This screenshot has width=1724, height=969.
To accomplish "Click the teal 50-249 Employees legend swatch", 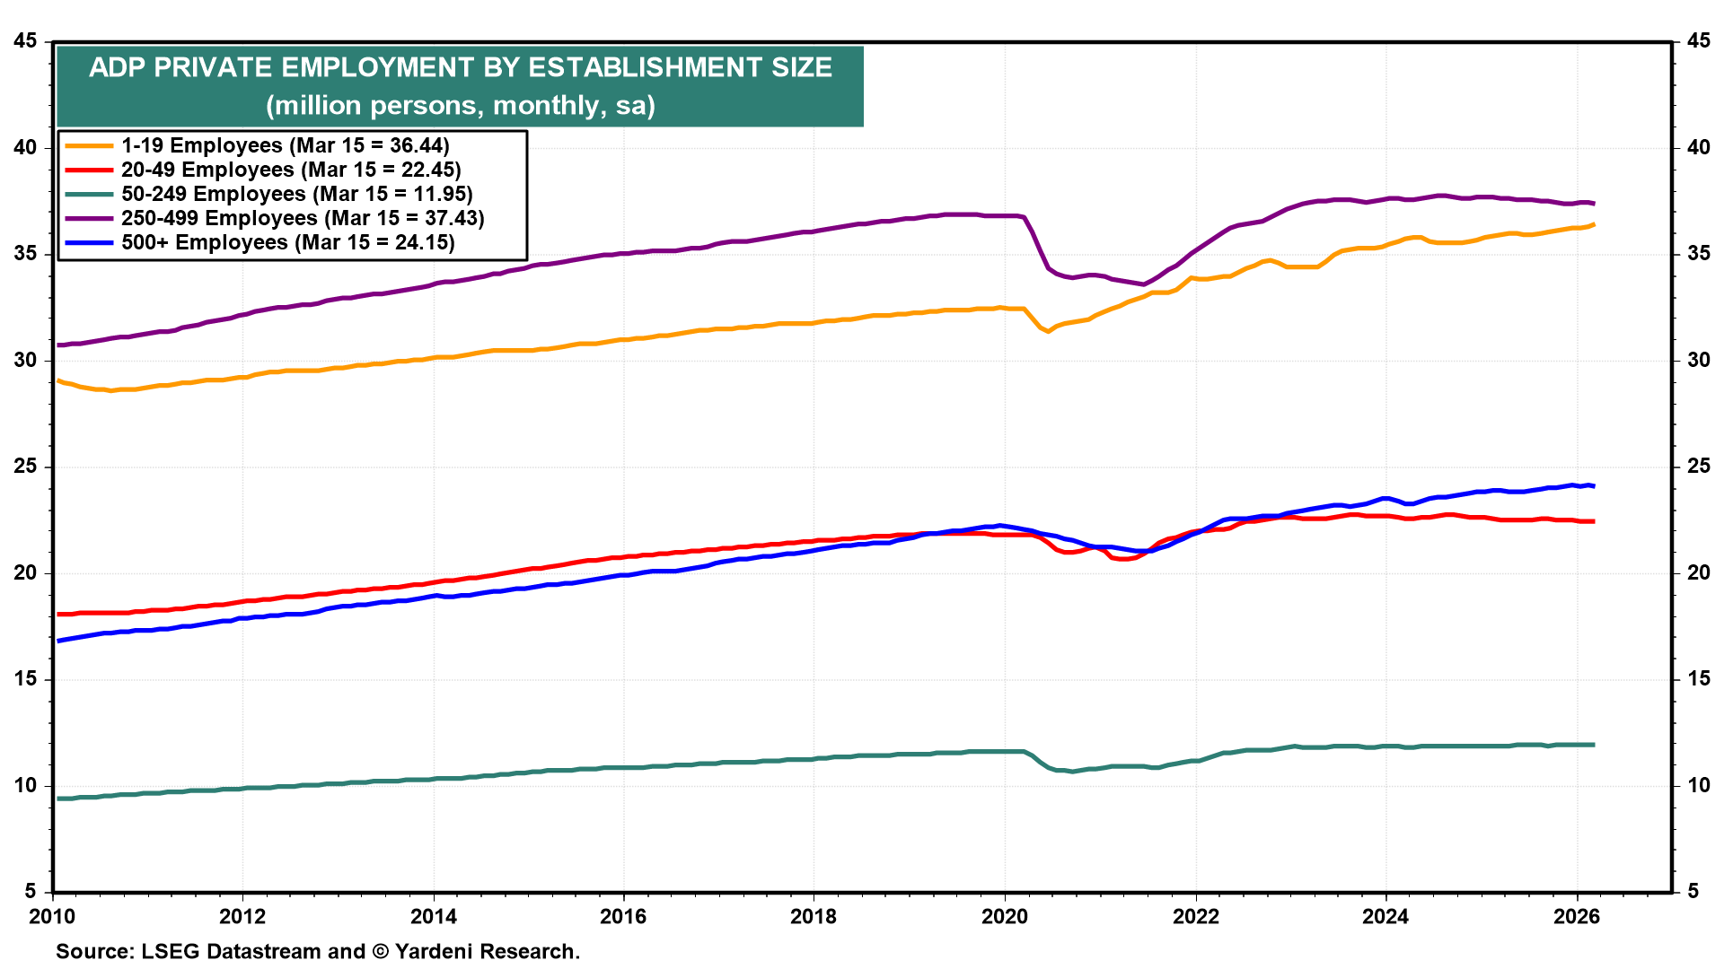I will click(x=88, y=195).
